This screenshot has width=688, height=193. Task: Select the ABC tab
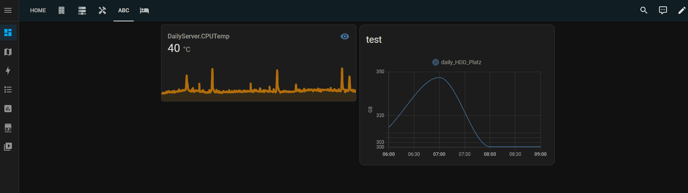124,10
